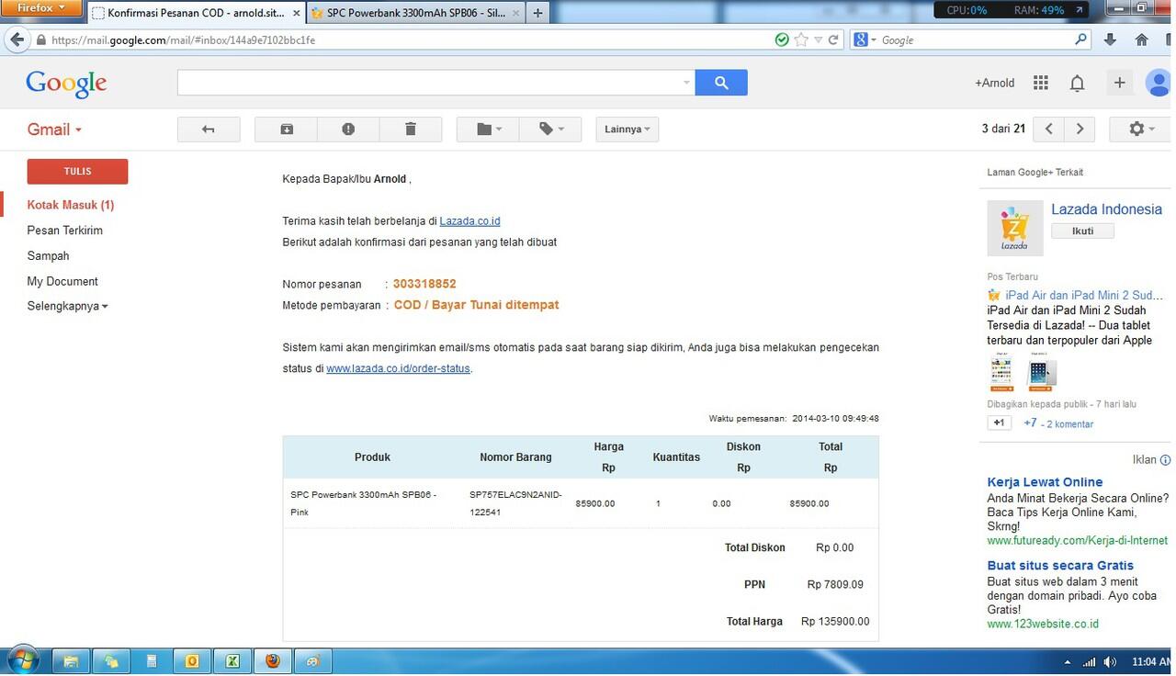Screen dimensions: 1176x676
Task: Switch to SPC Powerbank 3300mAh tab
Action: point(414,14)
